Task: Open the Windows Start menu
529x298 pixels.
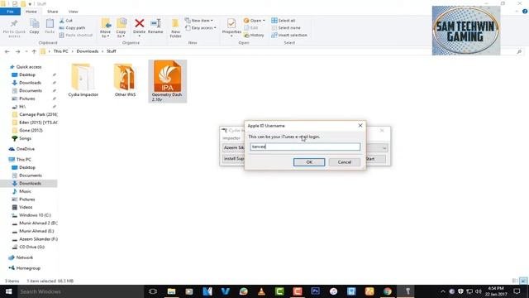Action: 8,291
